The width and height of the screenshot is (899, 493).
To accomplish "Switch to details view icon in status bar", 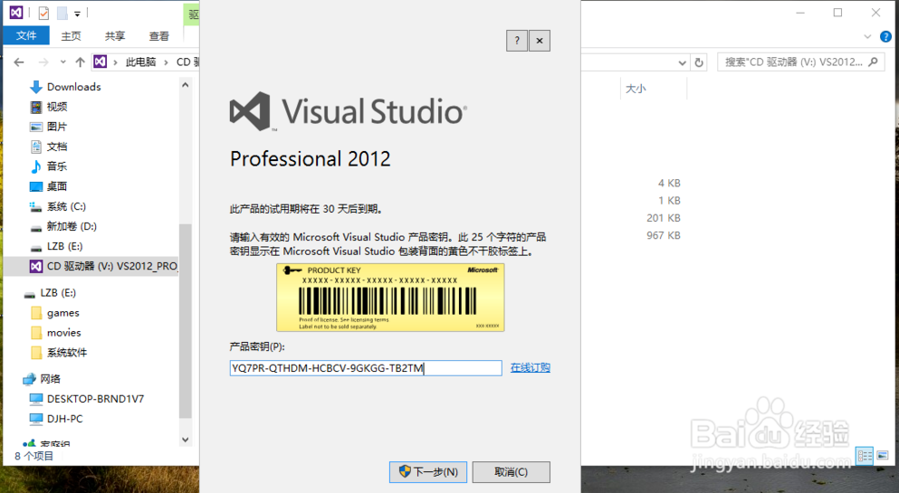I will click(865, 456).
